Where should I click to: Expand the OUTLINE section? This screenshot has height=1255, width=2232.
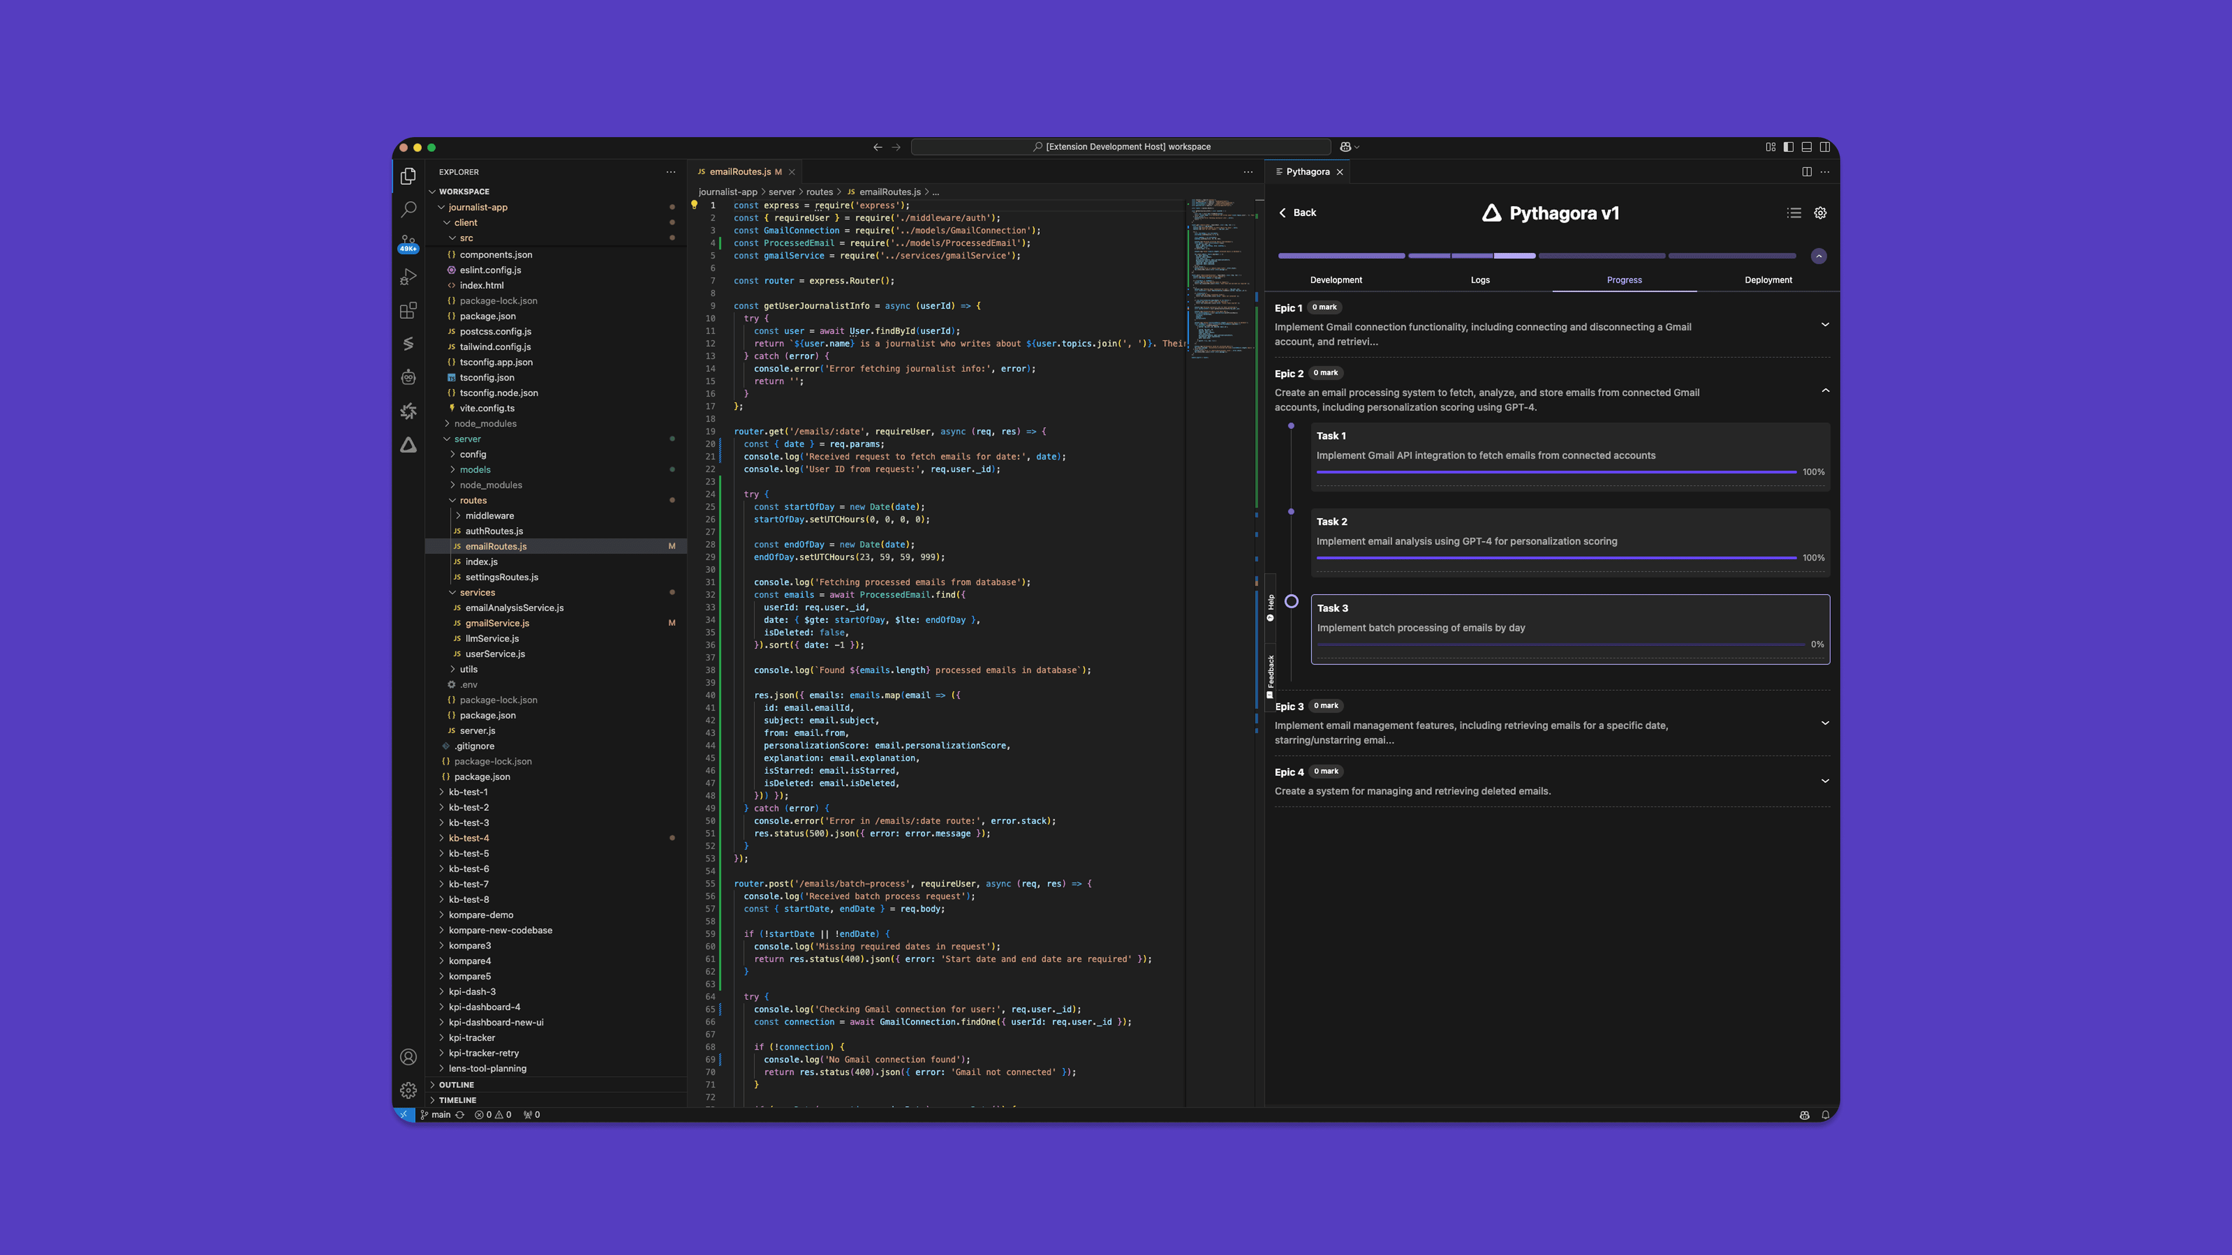click(556, 1084)
